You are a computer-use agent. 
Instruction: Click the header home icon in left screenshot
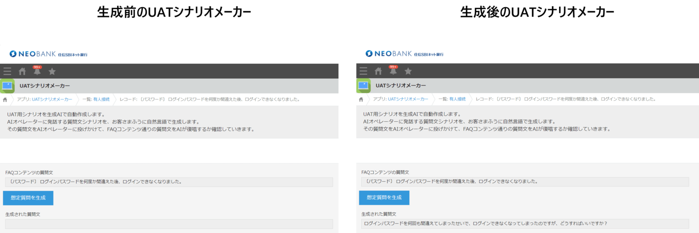(22, 72)
